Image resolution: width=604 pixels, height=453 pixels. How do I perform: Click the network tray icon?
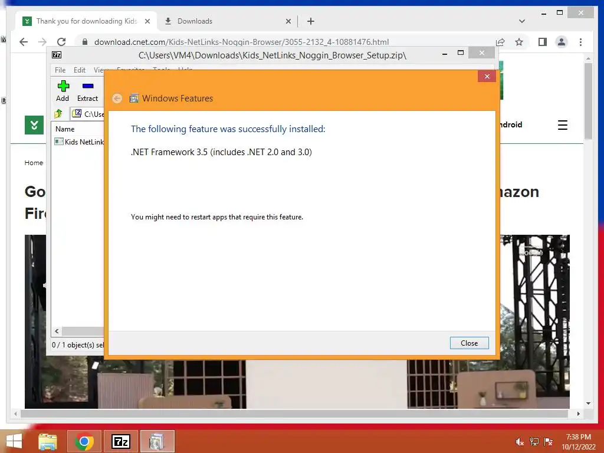pyautogui.click(x=534, y=442)
